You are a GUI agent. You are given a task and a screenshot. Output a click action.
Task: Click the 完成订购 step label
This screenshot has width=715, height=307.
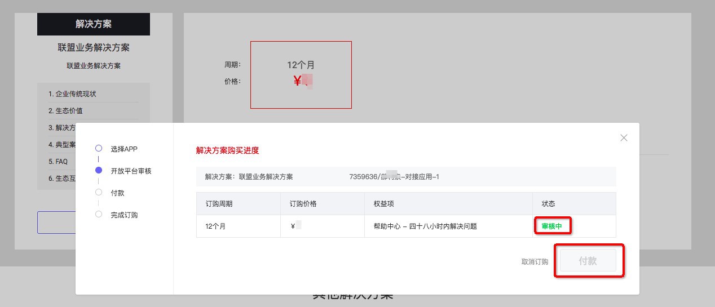(x=124, y=215)
